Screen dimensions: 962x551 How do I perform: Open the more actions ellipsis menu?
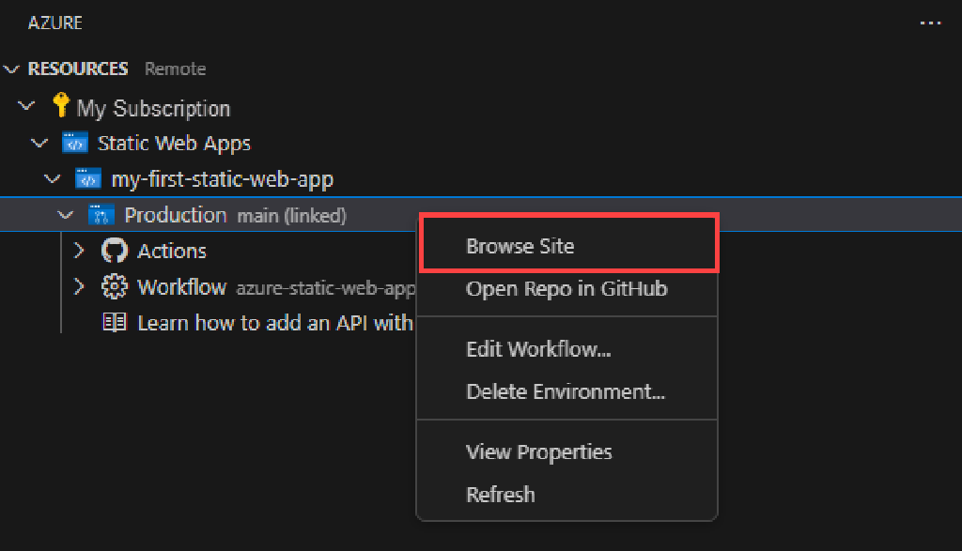click(x=930, y=22)
